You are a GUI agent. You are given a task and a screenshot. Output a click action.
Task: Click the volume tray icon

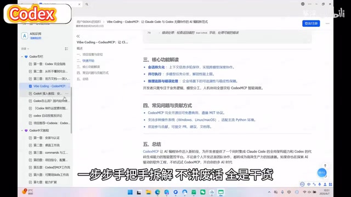(x=309, y=192)
